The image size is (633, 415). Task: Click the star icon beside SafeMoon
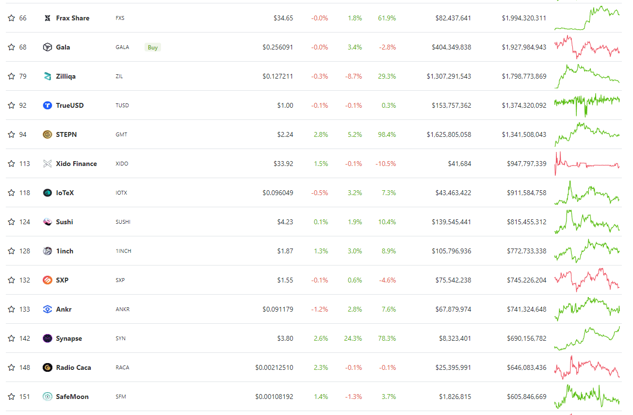click(x=11, y=397)
